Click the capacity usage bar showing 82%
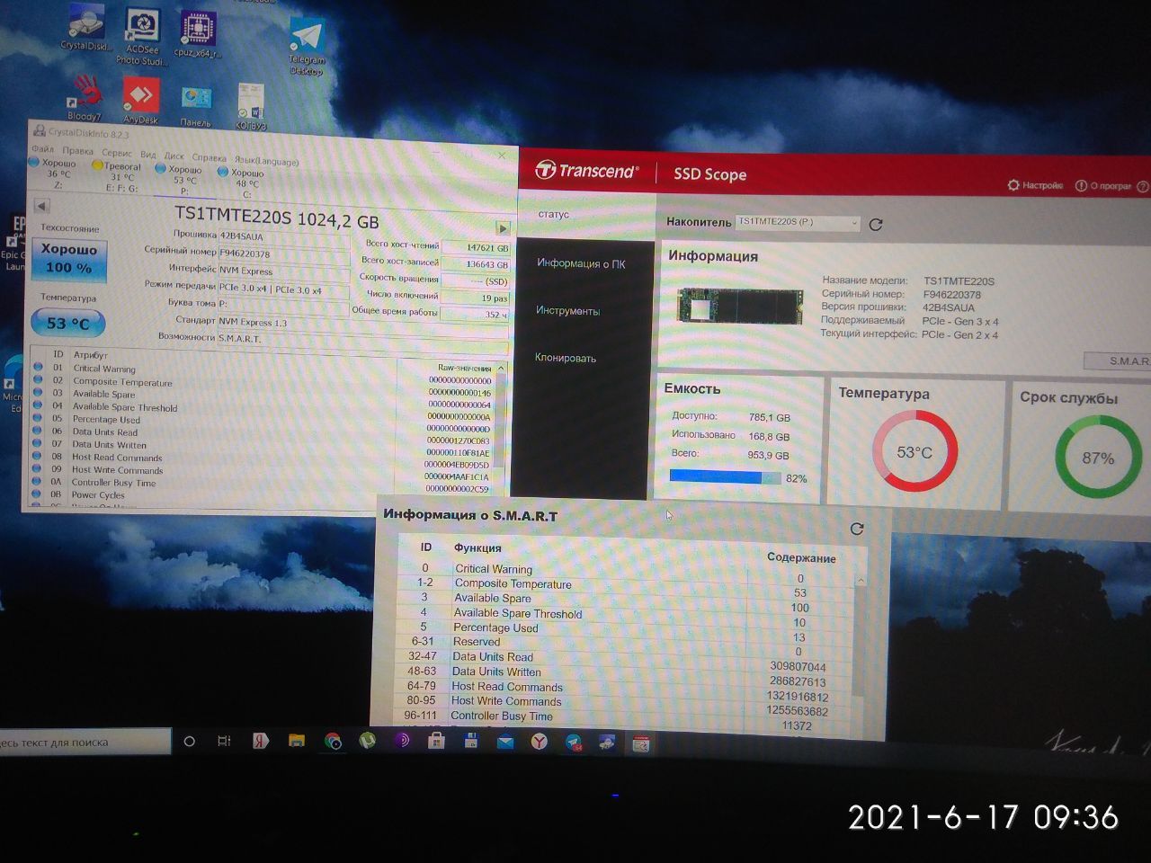1151x863 pixels. coord(726,477)
